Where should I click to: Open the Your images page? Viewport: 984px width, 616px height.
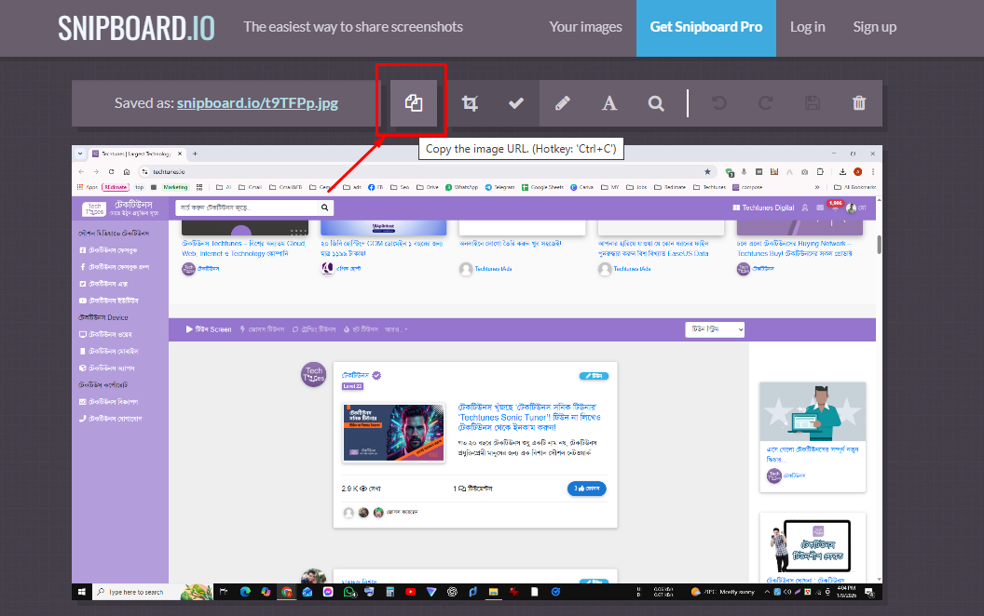pos(585,27)
